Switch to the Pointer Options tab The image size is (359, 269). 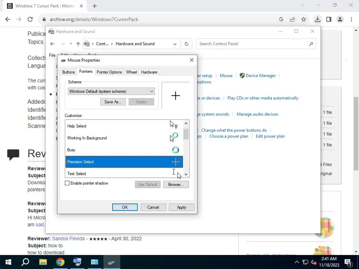pos(109,72)
